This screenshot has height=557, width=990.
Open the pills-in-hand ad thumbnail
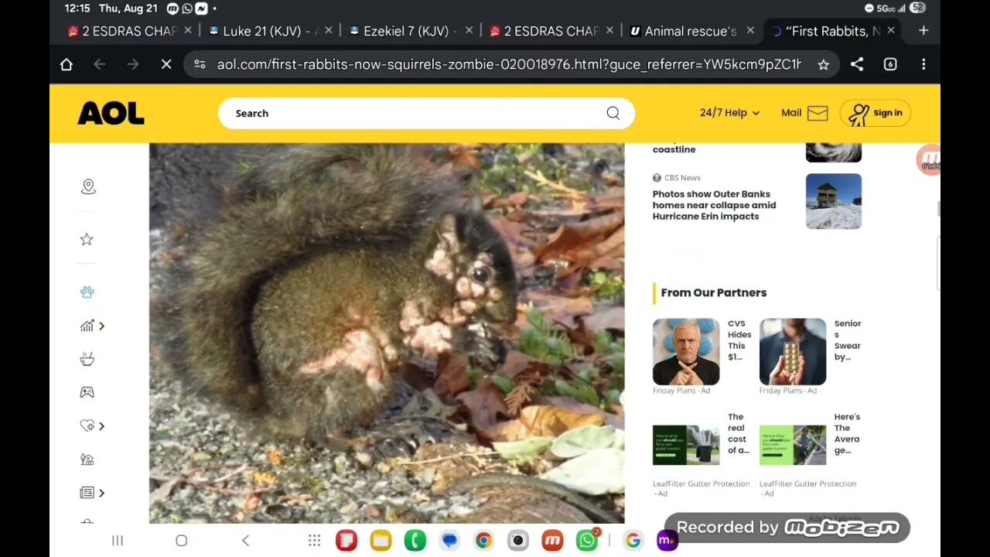click(793, 352)
